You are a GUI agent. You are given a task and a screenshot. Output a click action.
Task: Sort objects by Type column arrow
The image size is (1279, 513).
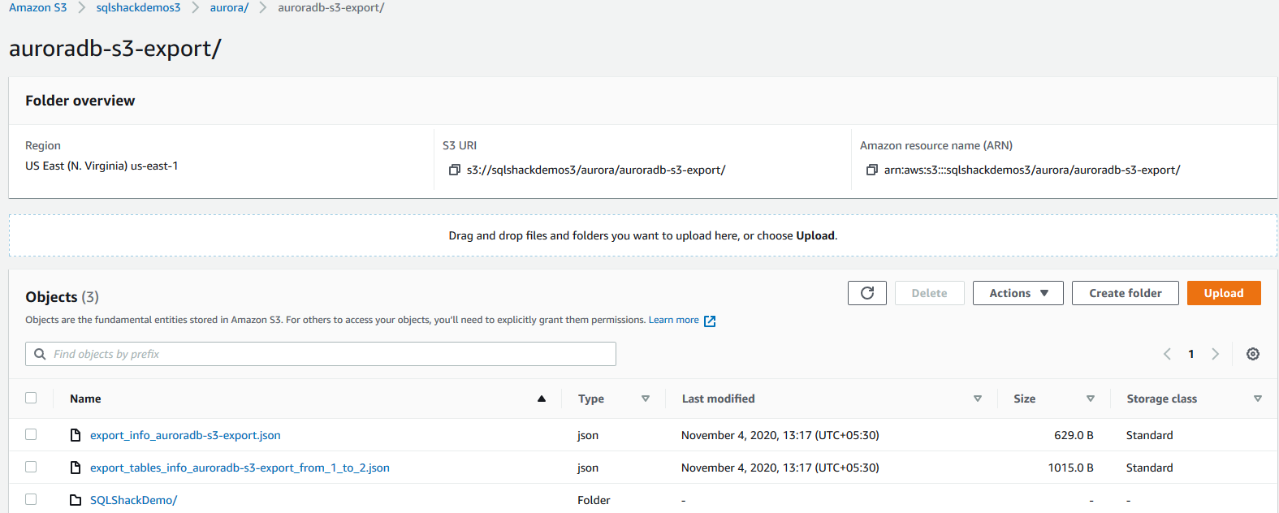click(x=646, y=399)
